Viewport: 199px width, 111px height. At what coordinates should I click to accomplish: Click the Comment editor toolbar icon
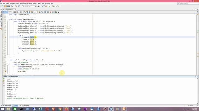pos(56,12)
